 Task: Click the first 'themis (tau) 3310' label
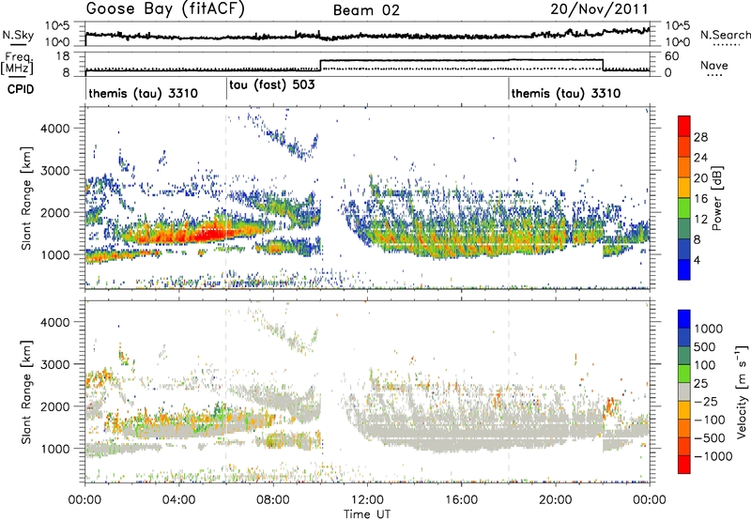(144, 93)
